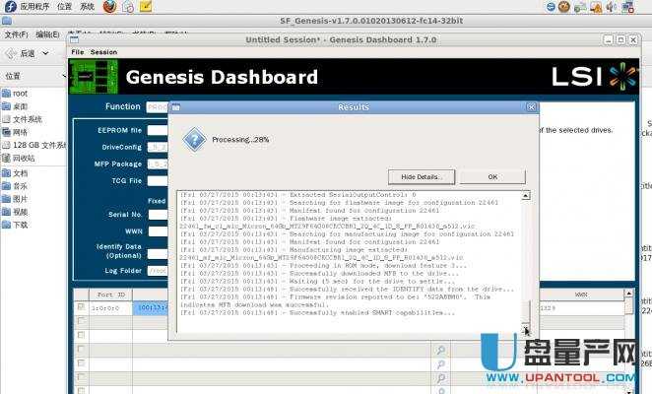The image size is (652, 394).
Task: Open the Session menu
Action: click(103, 51)
